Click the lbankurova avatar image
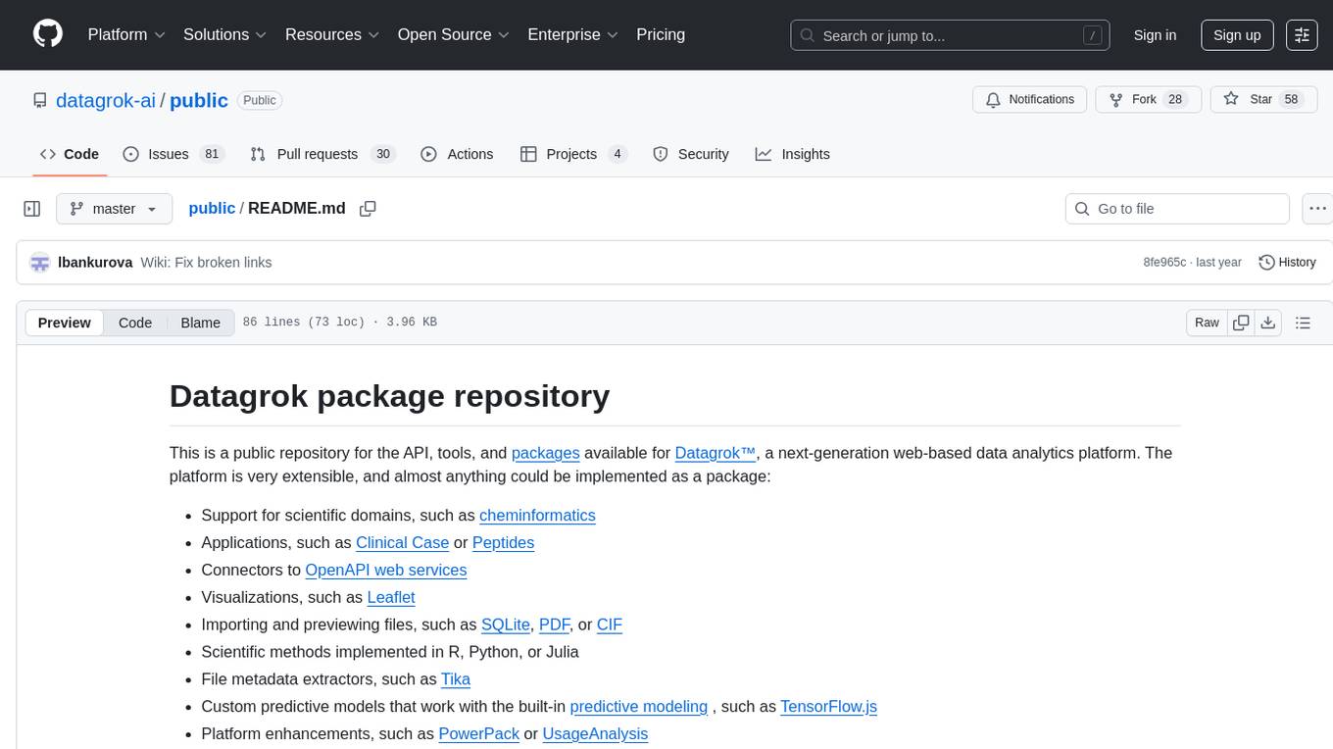The image size is (1333, 749). [40, 263]
